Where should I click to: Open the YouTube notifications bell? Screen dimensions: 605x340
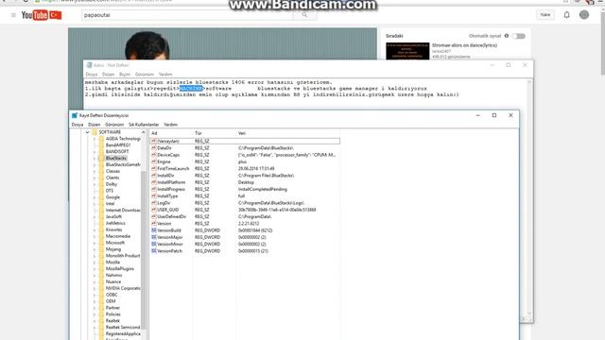(x=566, y=15)
